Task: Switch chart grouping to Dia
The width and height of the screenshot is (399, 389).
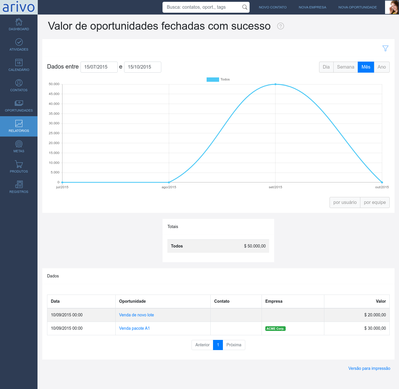Action: point(326,67)
